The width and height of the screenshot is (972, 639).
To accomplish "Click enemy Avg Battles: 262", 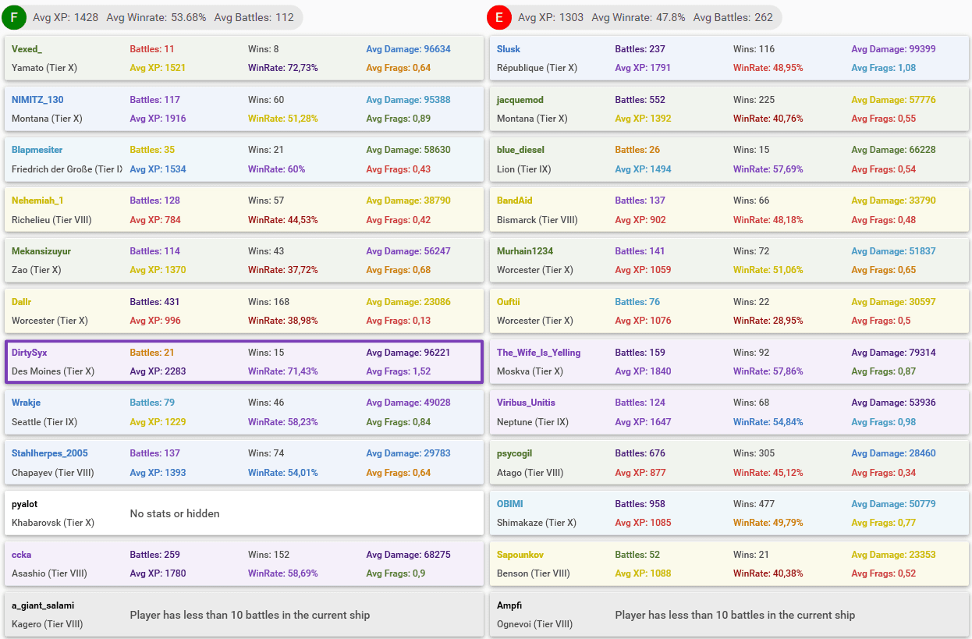I will pos(733,17).
